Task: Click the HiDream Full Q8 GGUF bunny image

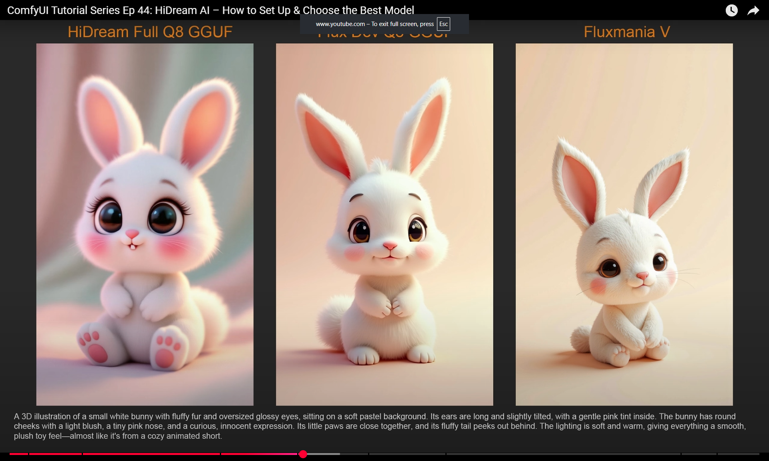Action: 145,224
